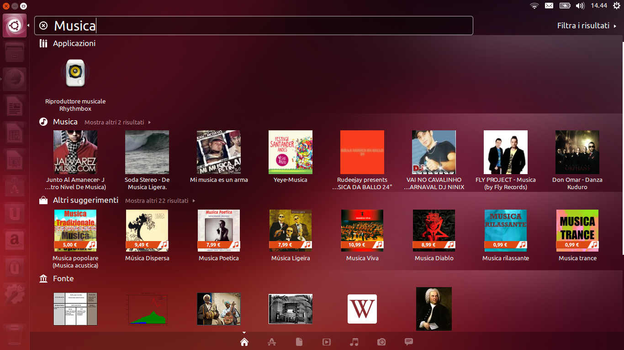The image size is (624, 350).
Task: Click the Musica search input field
Action: (254, 26)
